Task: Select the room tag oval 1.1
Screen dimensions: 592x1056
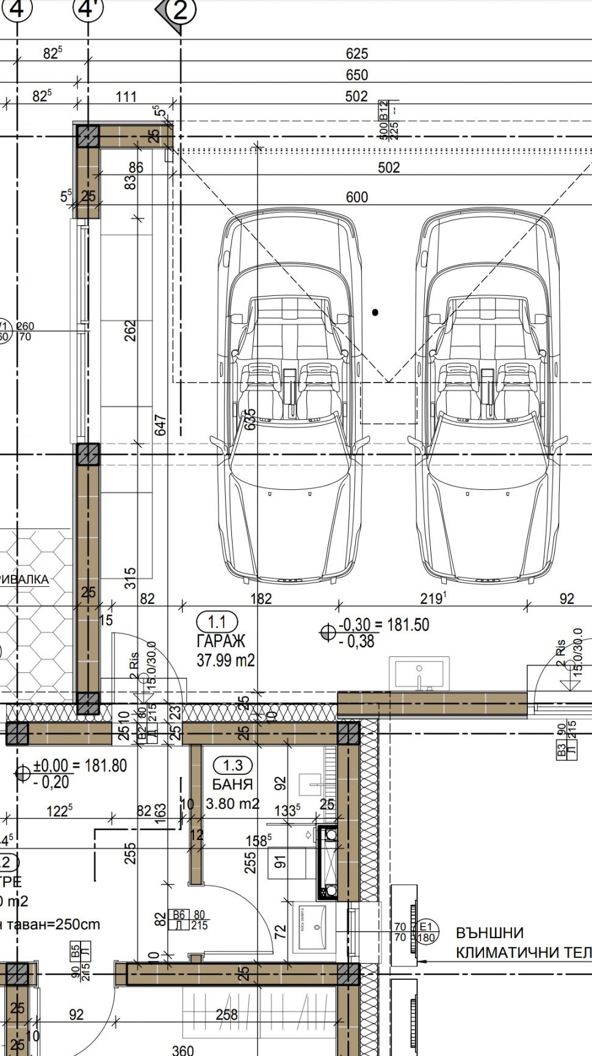Action: [217, 622]
